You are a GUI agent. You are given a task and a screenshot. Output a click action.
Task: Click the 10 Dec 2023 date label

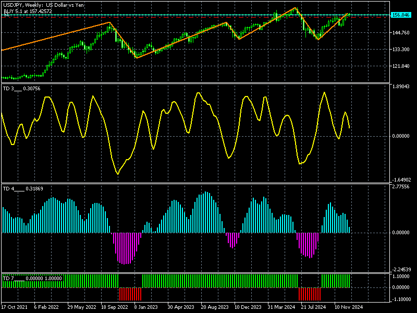click(x=248, y=307)
